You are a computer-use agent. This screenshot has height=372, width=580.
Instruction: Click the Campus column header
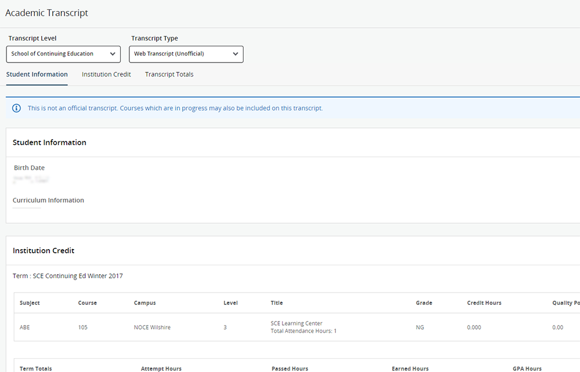coord(144,303)
